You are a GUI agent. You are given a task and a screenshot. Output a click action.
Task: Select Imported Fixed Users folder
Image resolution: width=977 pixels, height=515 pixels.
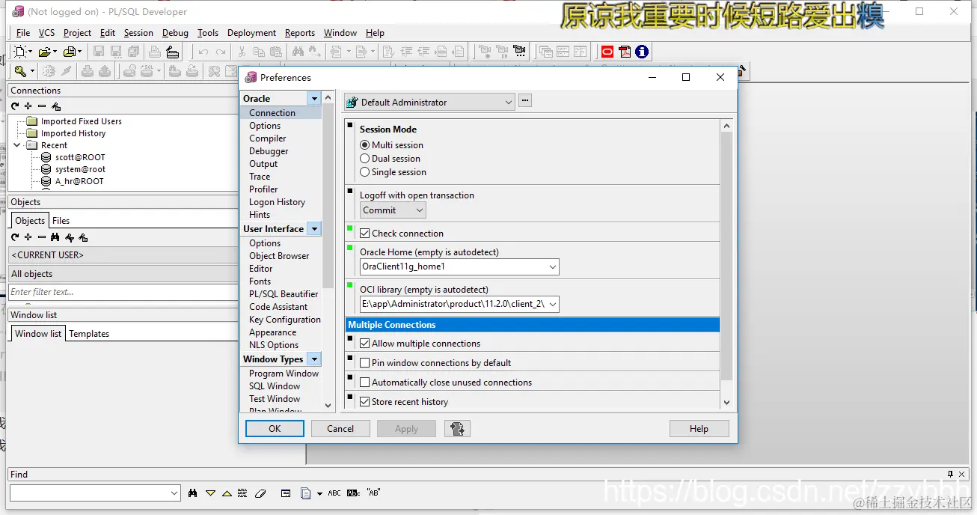[81, 121]
